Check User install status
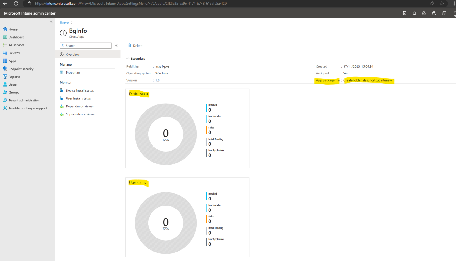The height and width of the screenshot is (261, 456). coord(78,98)
